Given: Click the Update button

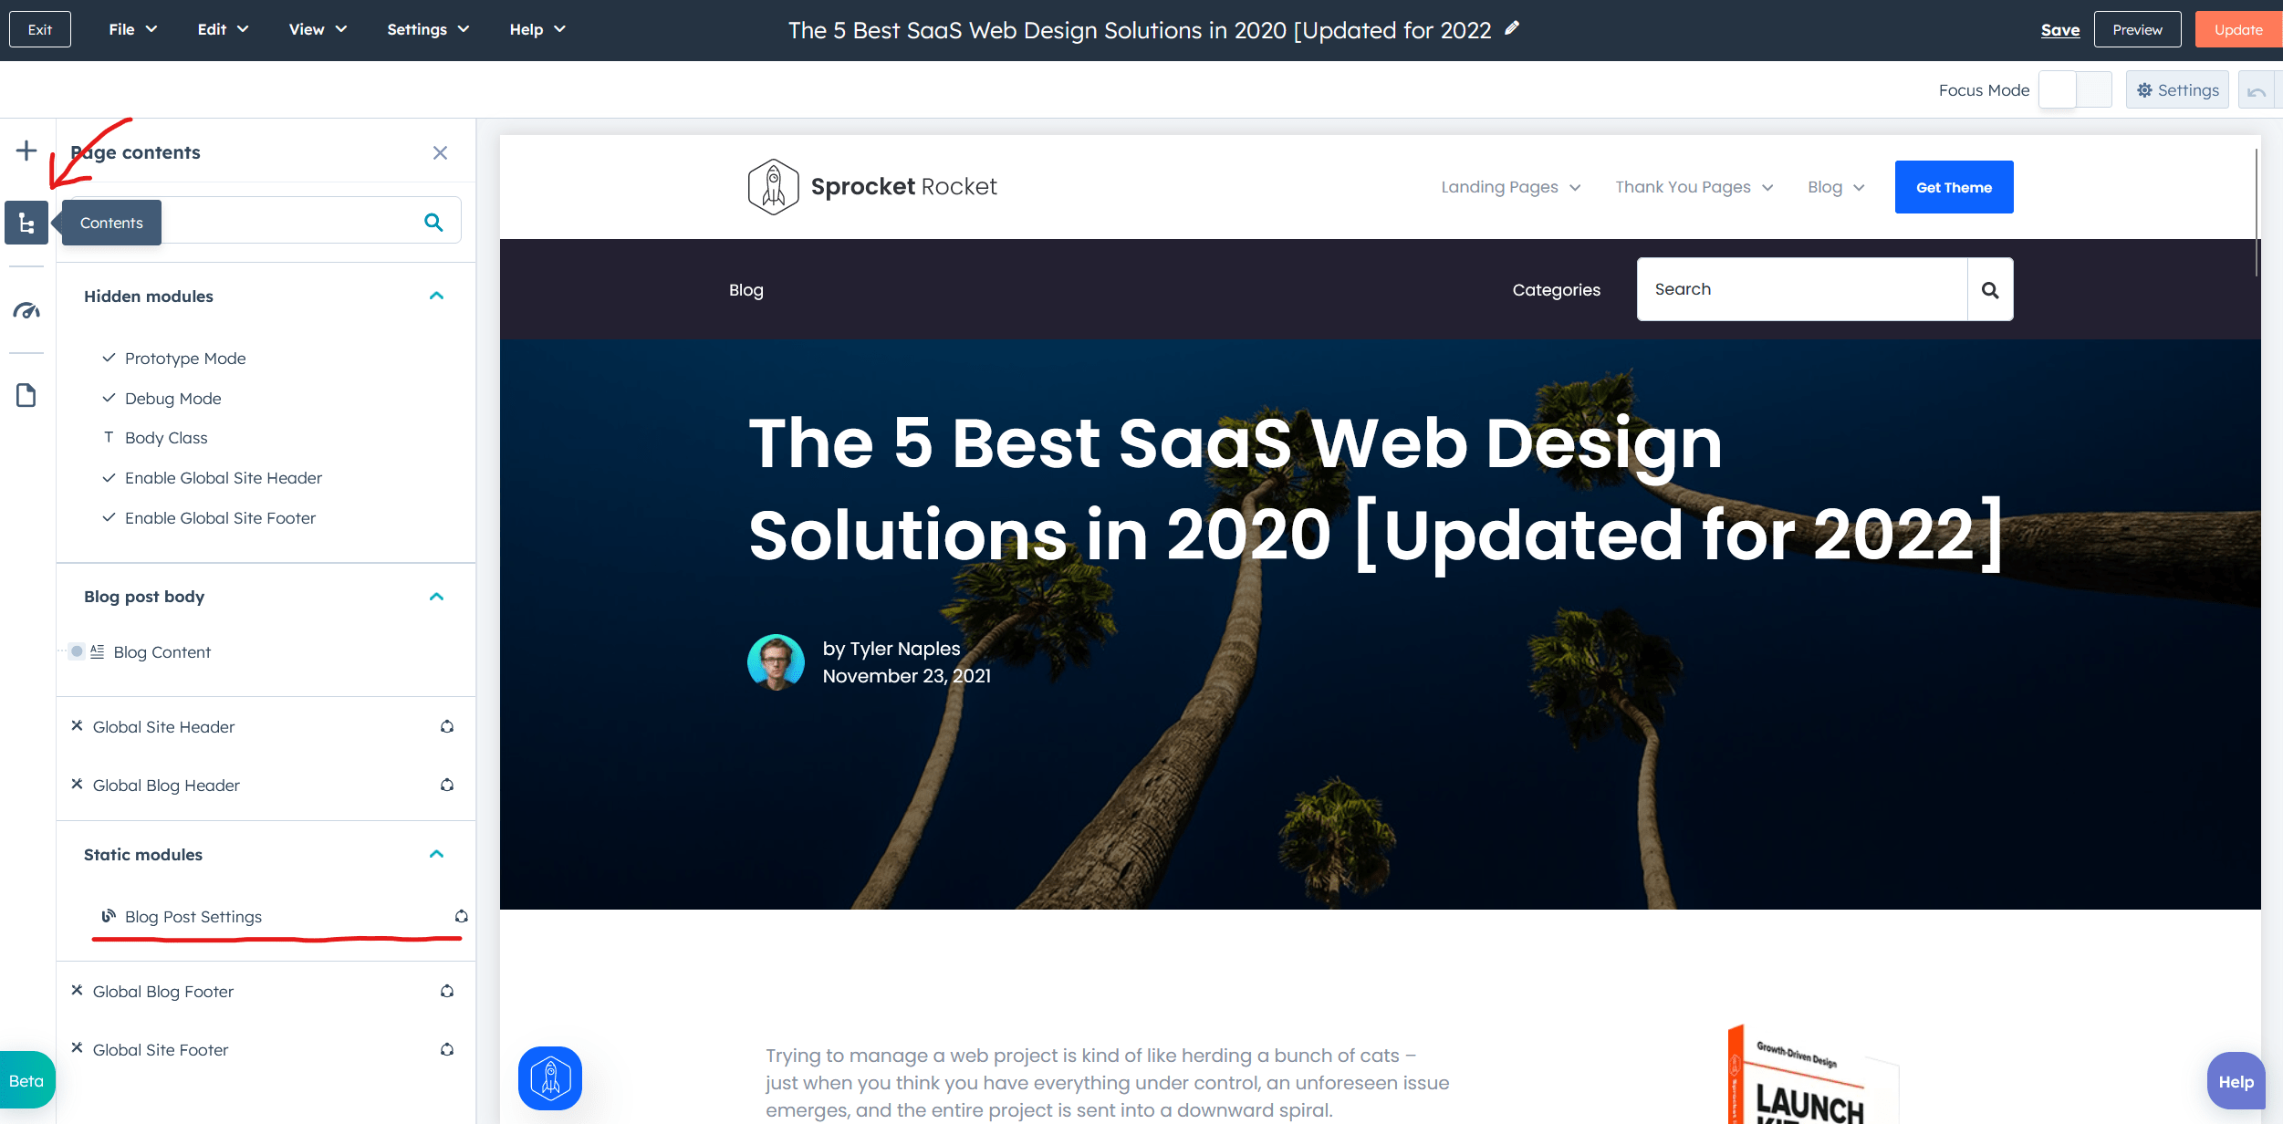Looking at the screenshot, I should click(x=2237, y=28).
